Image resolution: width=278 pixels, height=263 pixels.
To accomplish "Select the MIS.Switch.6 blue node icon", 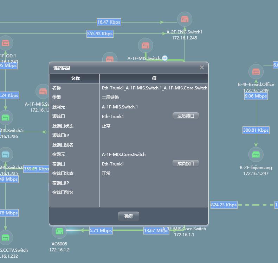I will (6, 155).
